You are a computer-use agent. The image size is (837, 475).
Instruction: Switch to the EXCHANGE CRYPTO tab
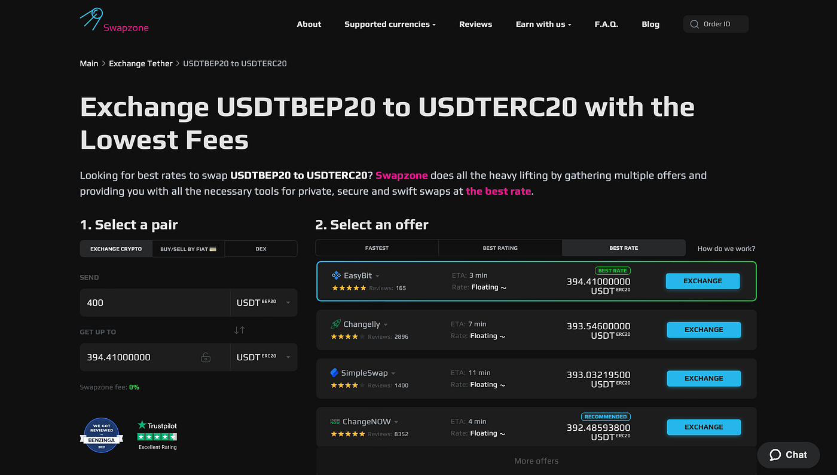116,249
